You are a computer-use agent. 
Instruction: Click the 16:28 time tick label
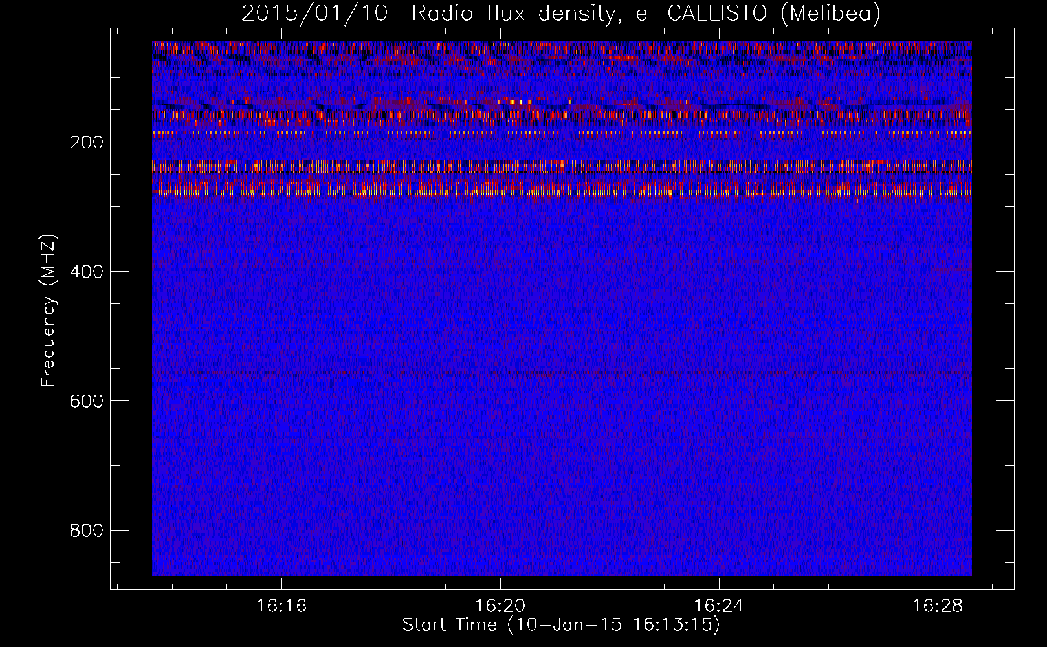(938, 606)
